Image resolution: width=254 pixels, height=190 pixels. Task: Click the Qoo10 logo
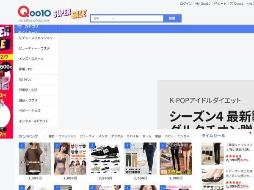coord(34,12)
